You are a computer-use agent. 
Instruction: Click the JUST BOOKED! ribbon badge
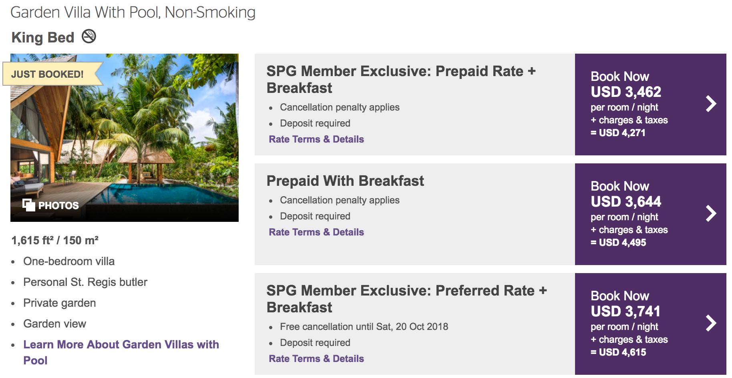coord(48,74)
